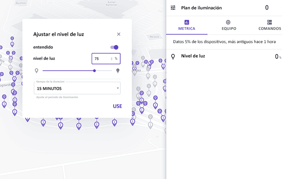Screen dimensions: 282x179
Task: Click the bright bulb icon beside slider
Action: pos(118,71)
